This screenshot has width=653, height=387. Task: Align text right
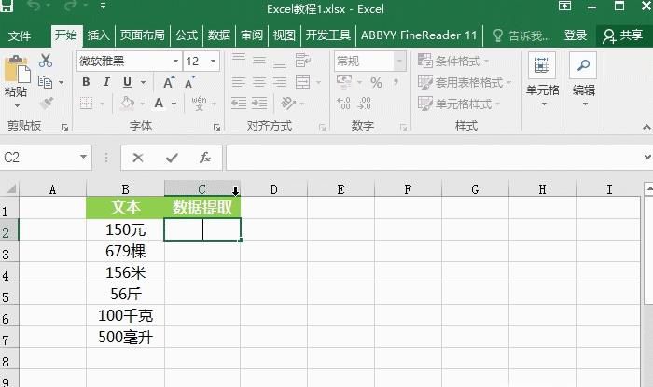(x=280, y=82)
